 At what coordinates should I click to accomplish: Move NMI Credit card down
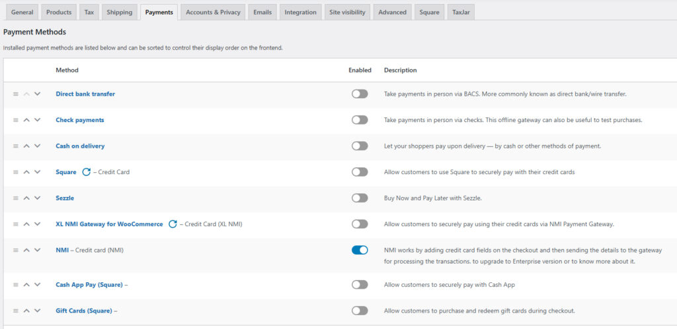[x=37, y=250]
